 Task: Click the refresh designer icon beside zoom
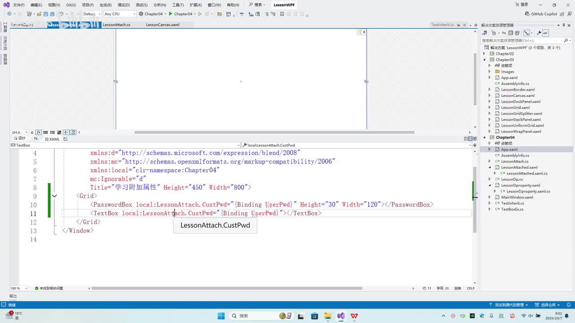pos(32,132)
